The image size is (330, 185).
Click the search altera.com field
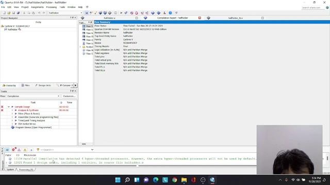click(x=313, y=8)
